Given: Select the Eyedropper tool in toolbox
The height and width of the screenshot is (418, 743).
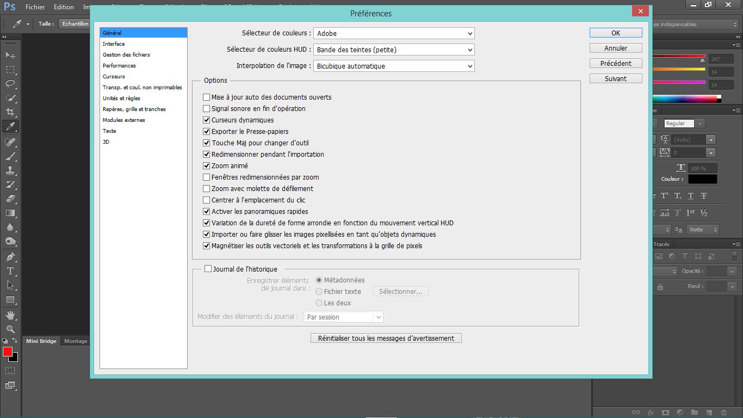Looking at the screenshot, I should pyautogui.click(x=10, y=126).
